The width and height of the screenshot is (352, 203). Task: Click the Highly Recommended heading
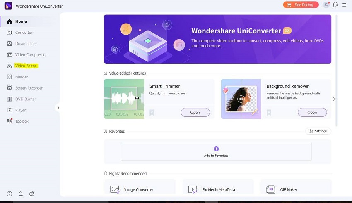coord(128,173)
